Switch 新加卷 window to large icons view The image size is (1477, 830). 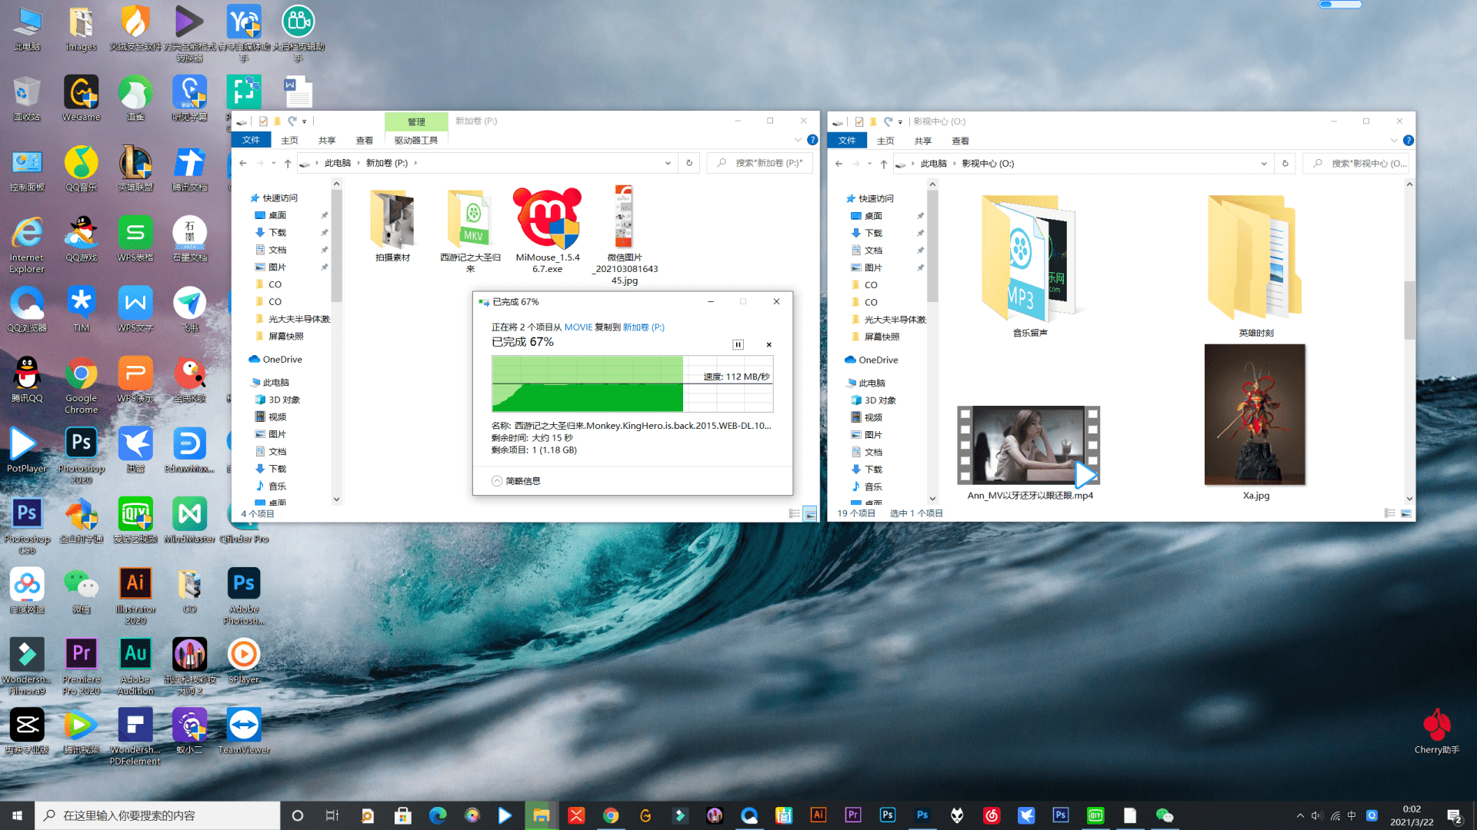(810, 514)
